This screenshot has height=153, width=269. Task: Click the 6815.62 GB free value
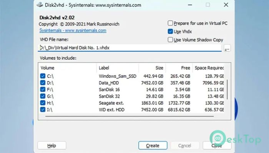[179, 110]
